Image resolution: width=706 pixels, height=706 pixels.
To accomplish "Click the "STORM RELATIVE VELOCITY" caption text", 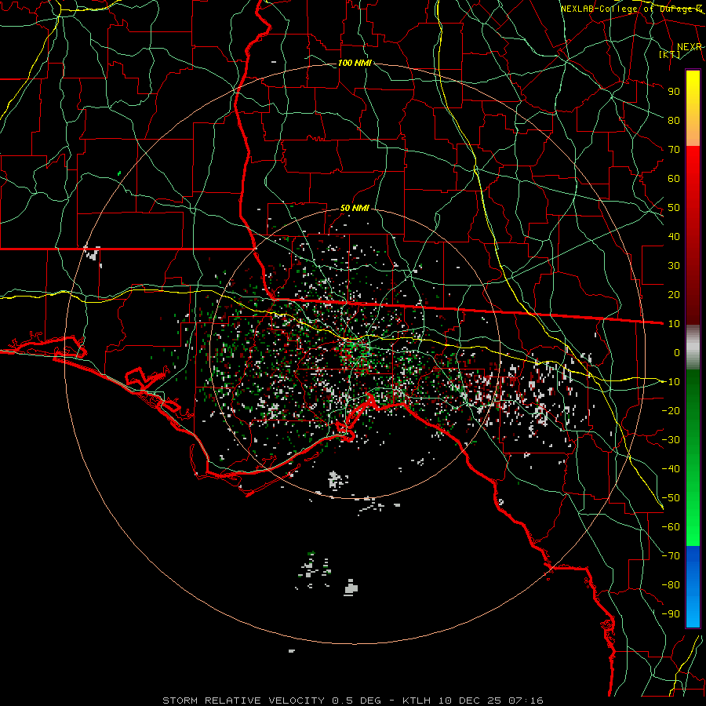I will (243, 701).
